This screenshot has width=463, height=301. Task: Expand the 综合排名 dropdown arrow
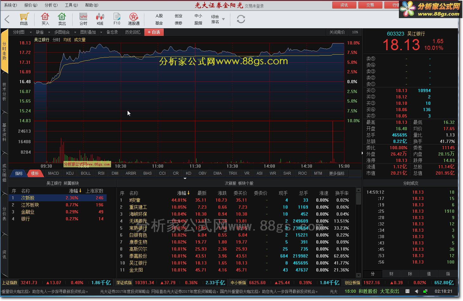click(x=223, y=19)
